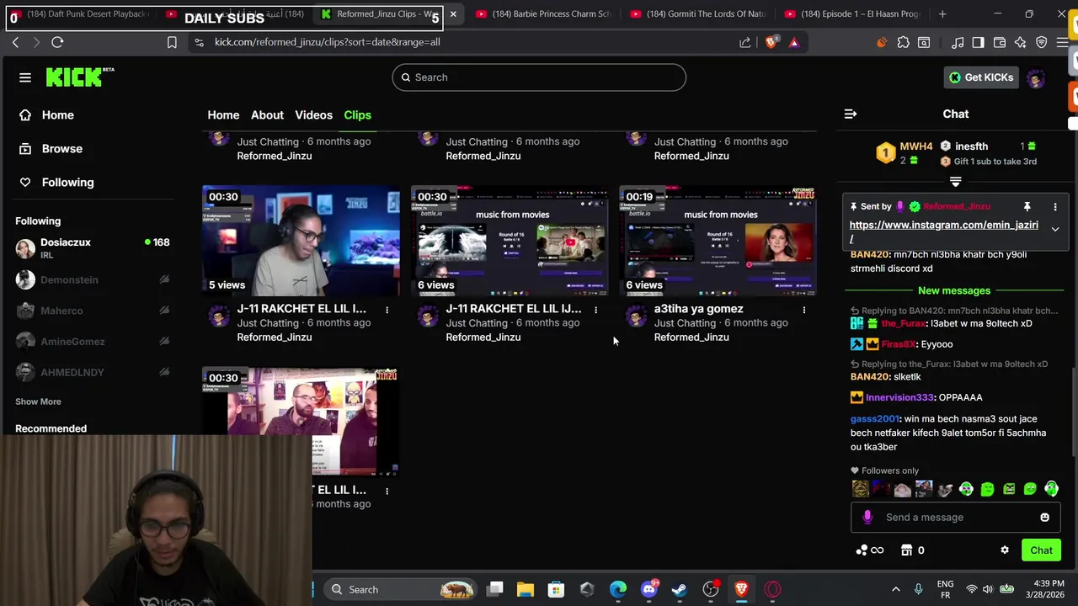This screenshot has height=606, width=1078.
Task: Switch to the channel Home tab
Action: click(x=223, y=114)
